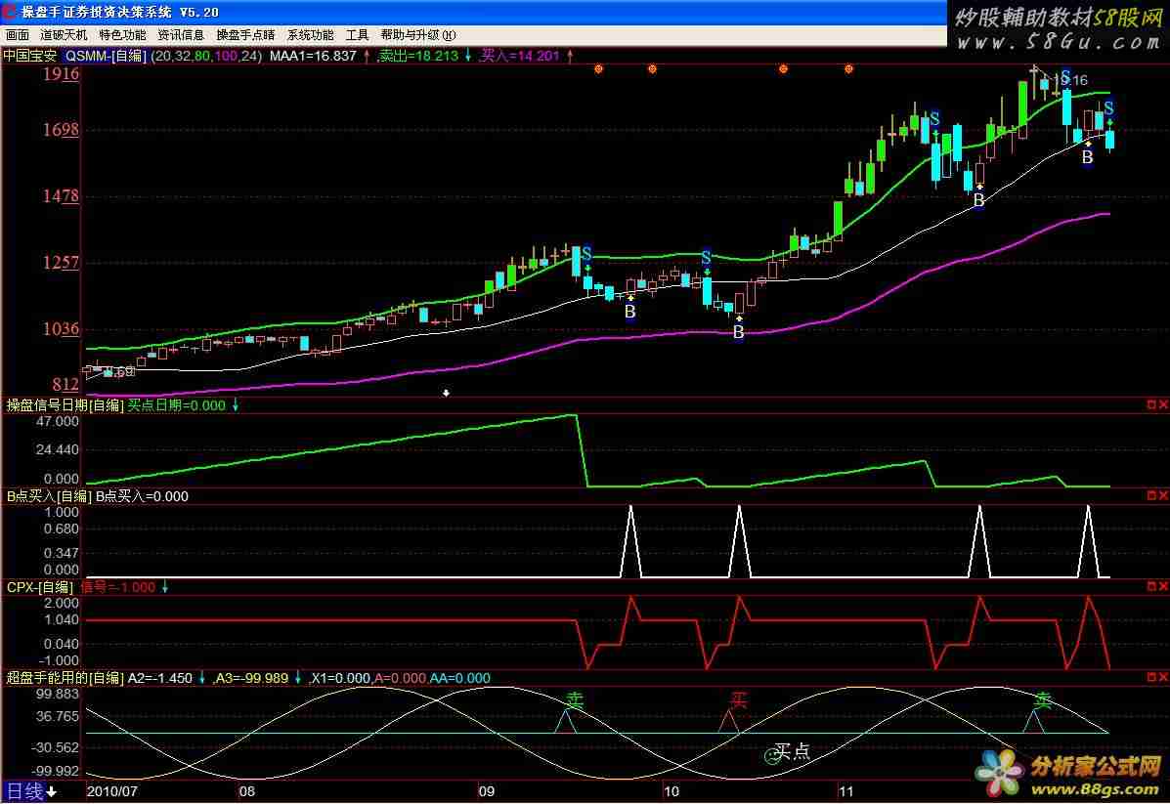Click the CPX-[自编] panel title
1170x804 pixels.
[40, 587]
